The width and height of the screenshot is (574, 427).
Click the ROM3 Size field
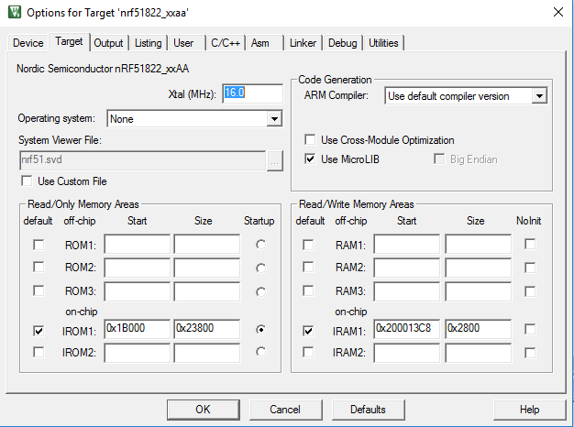pyautogui.click(x=207, y=291)
